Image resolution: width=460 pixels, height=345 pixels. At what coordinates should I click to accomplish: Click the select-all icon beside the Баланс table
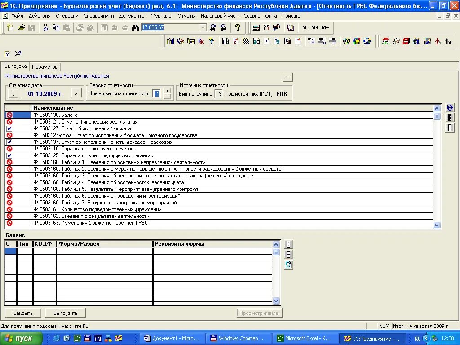pyautogui.click(x=289, y=244)
